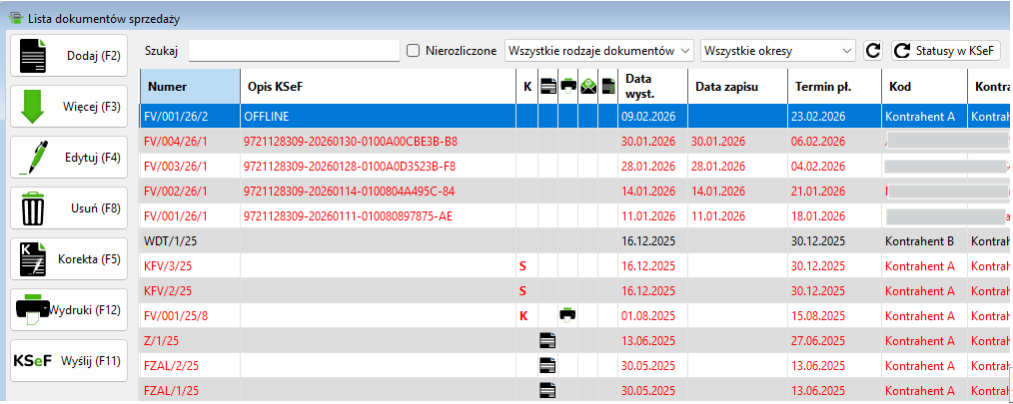
Task: Open the Więcej (F3) green arrow menu
Action: 69,106
